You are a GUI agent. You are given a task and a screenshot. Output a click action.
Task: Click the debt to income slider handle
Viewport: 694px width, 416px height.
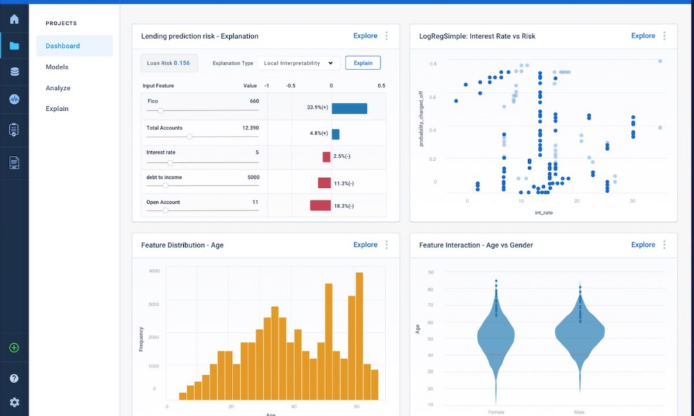(166, 186)
